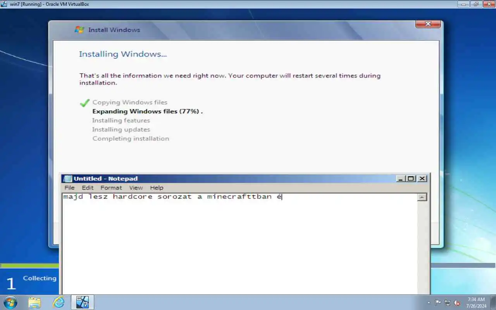The width and height of the screenshot is (496, 310).
Task: Click the "Installing features" step
Action: tap(121, 121)
